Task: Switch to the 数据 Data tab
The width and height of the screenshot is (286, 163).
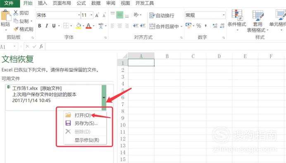Action: pos(96,3)
